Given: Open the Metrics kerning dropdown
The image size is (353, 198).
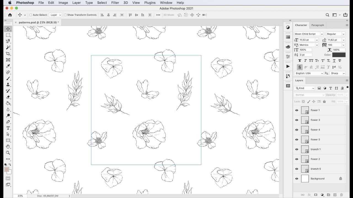Looking at the screenshot, I should point(317,45).
